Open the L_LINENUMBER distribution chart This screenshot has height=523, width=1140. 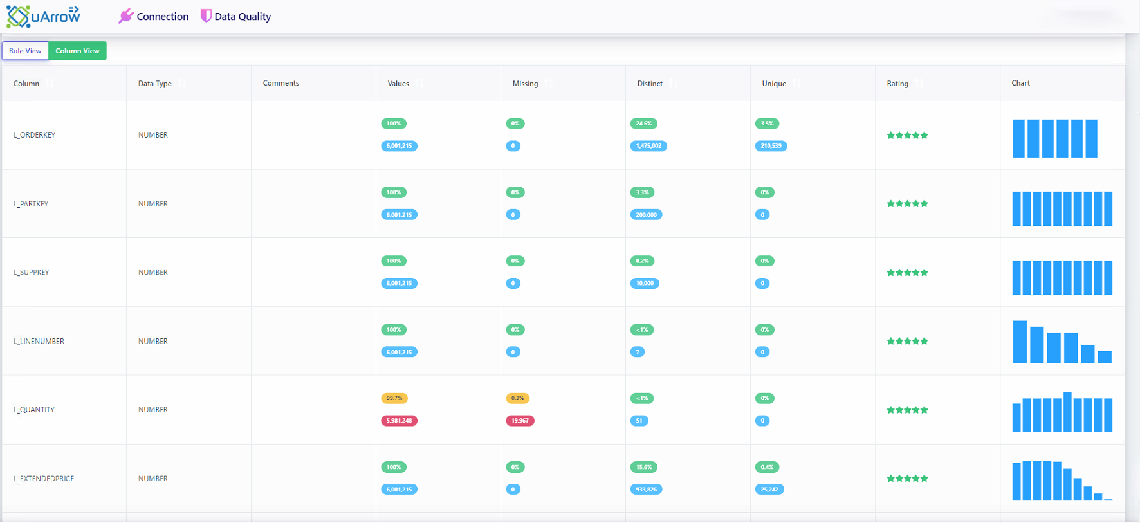click(1062, 342)
